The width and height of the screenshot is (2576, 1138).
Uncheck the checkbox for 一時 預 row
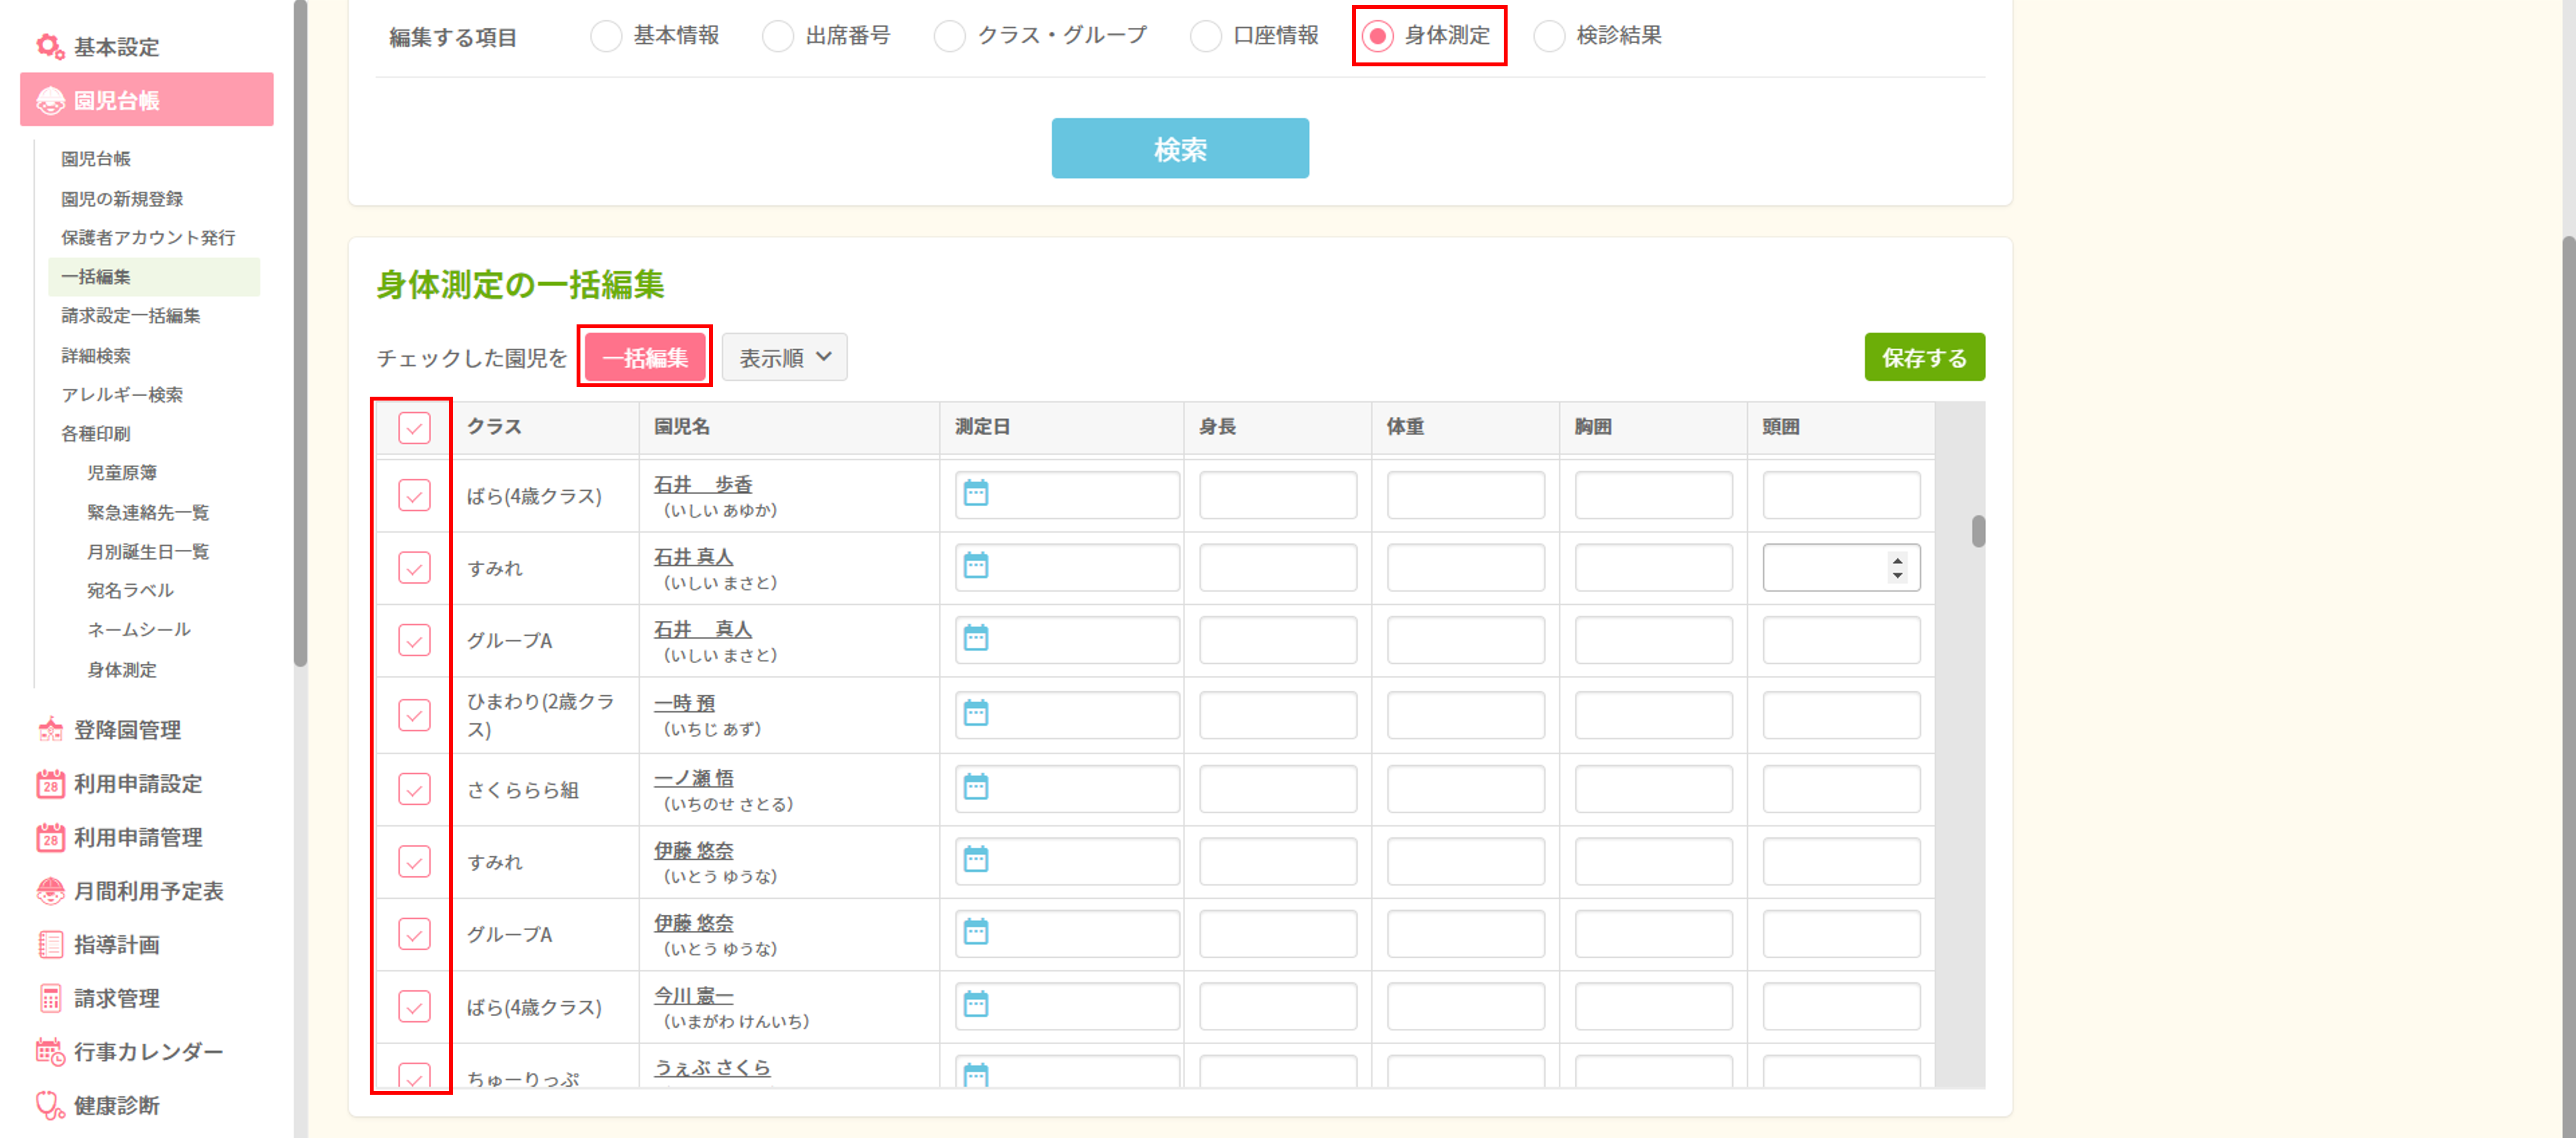coord(414,715)
